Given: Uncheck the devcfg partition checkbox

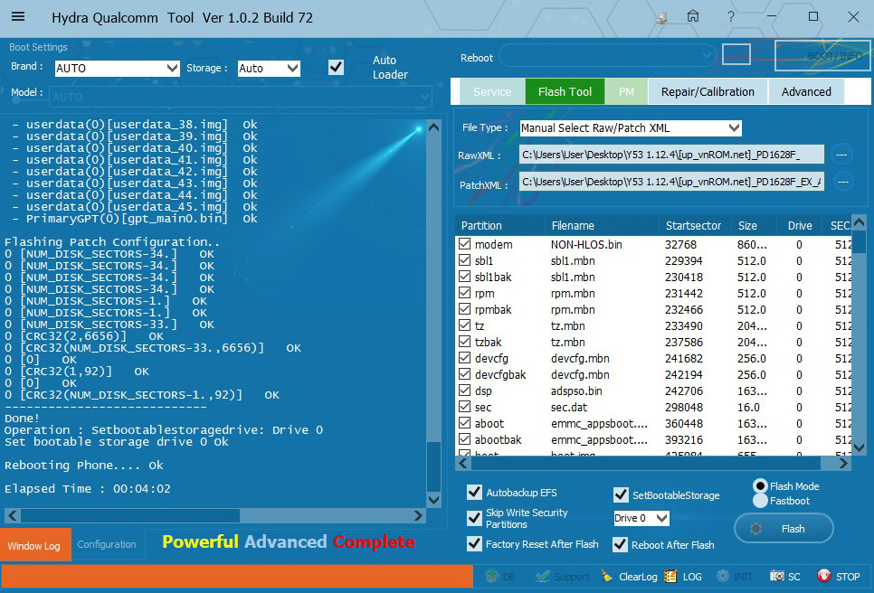Looking at the screenshot, I should point(464,358).
